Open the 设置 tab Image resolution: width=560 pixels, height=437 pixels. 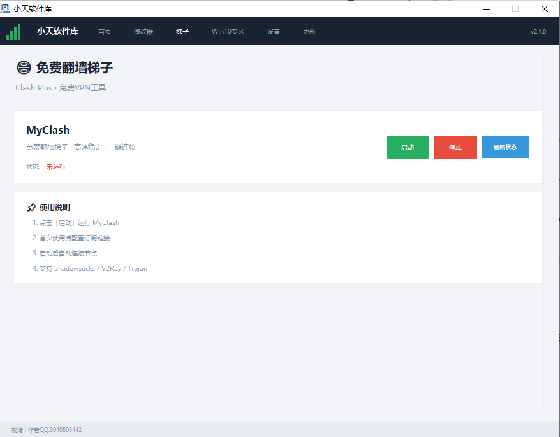pyautogui.click(x=274, y=32)
